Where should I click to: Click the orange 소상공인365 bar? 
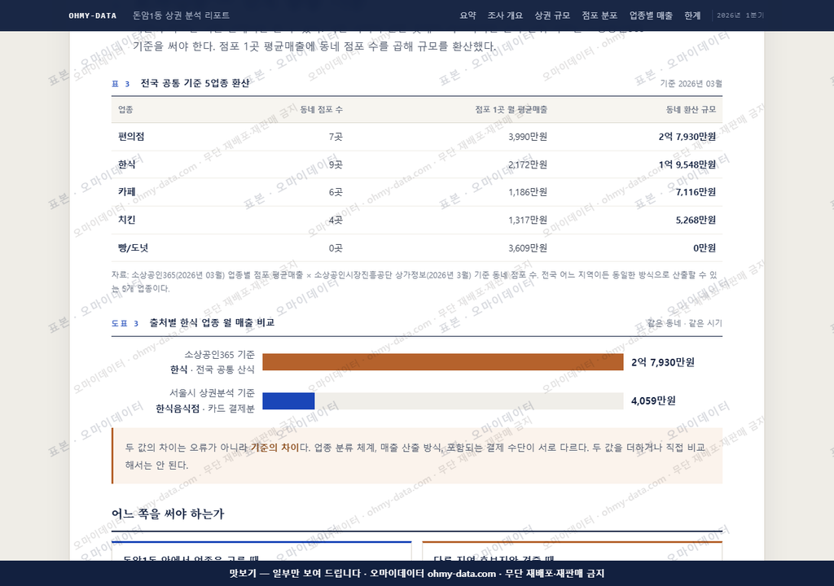pyautogui.click(x=442, y=362)
